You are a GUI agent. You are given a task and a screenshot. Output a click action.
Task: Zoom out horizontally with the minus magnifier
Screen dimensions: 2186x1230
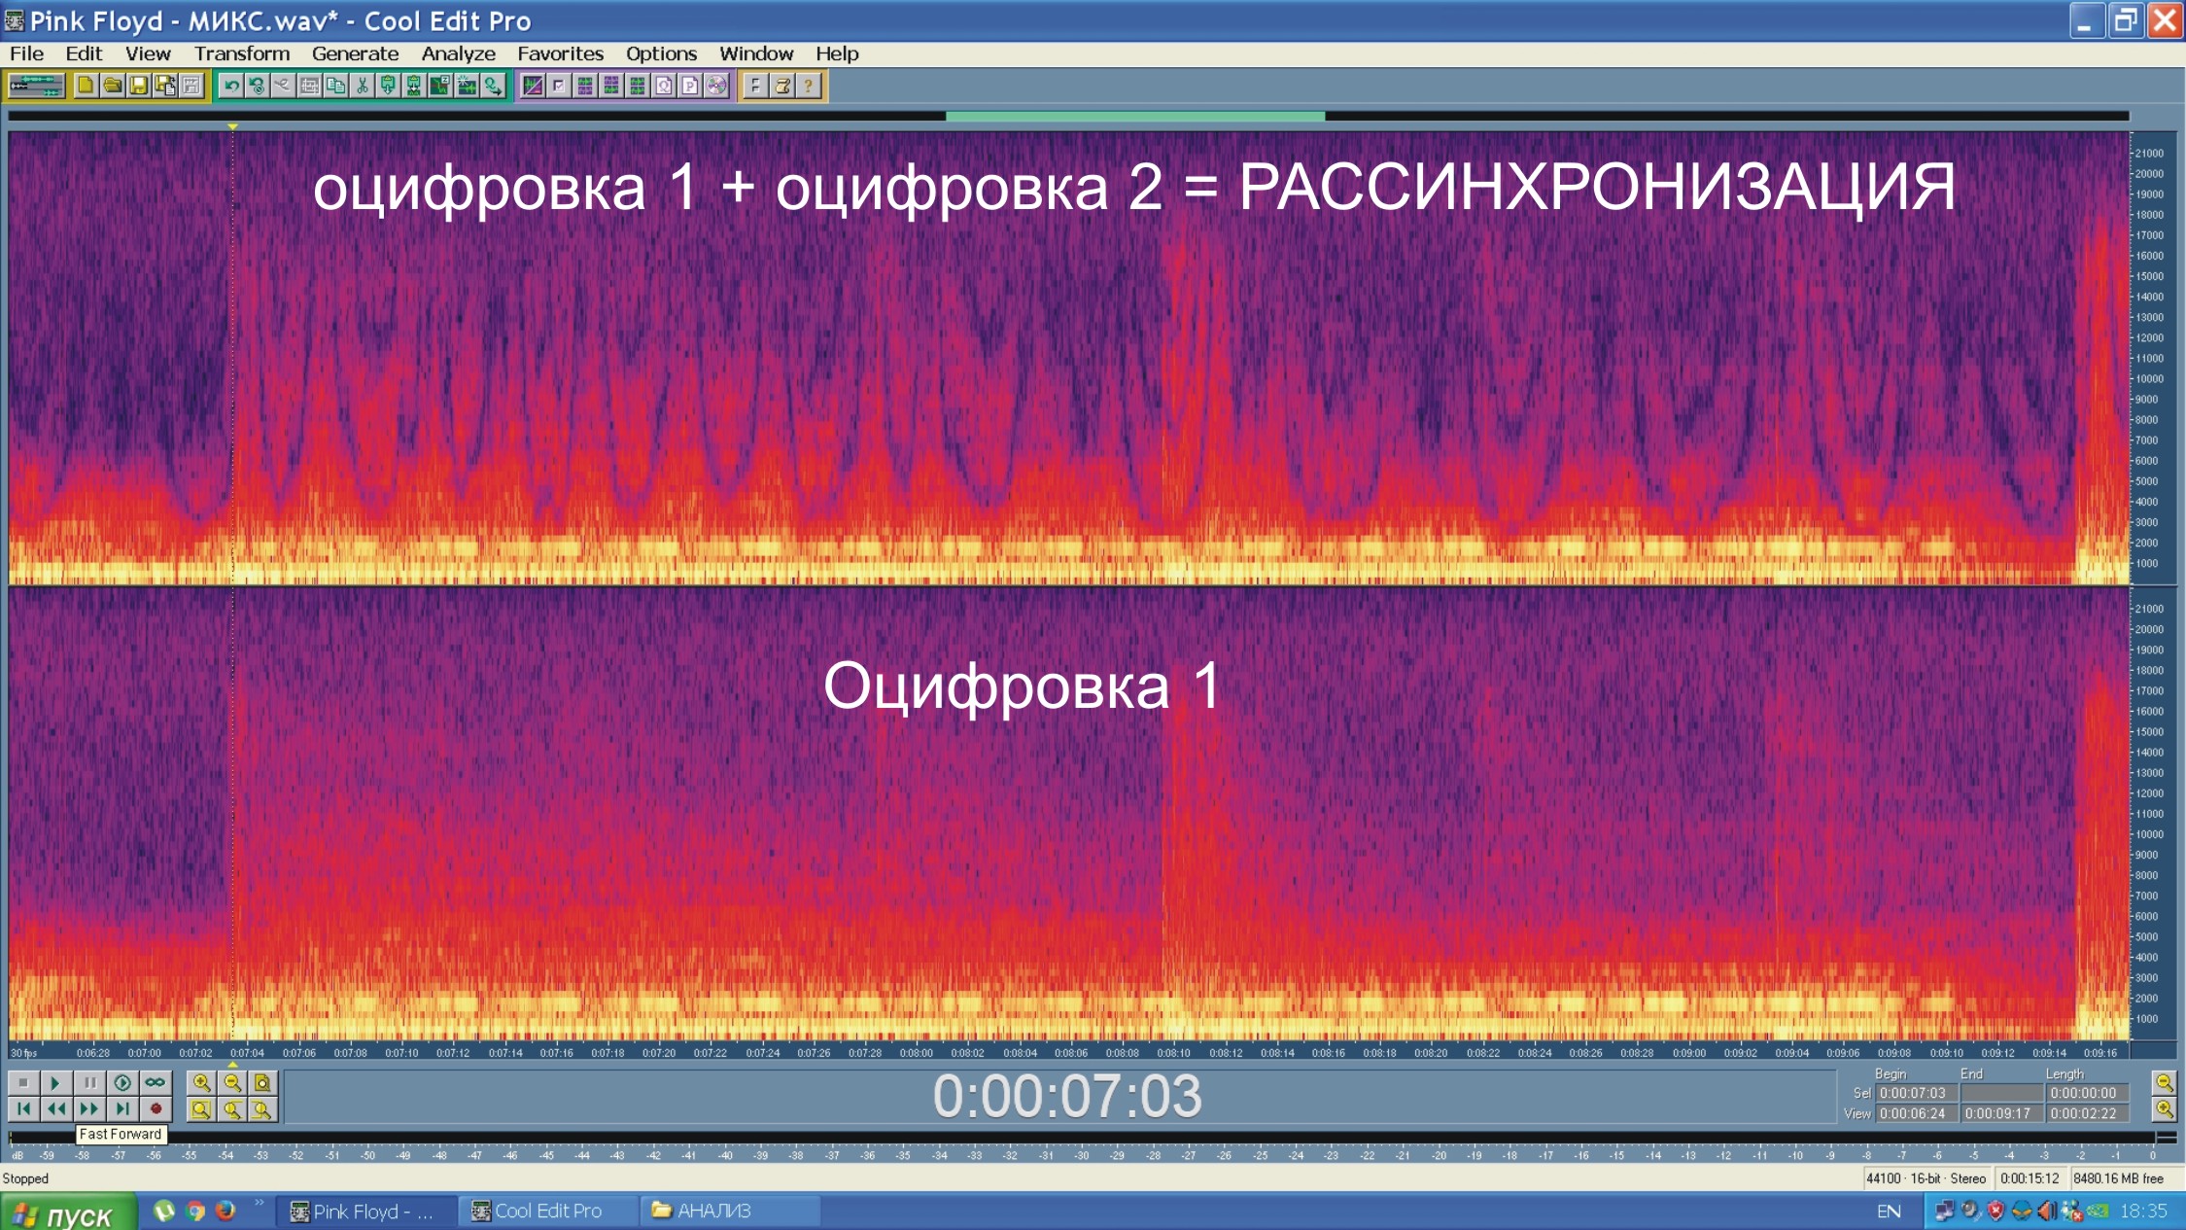click(232, 1082)
